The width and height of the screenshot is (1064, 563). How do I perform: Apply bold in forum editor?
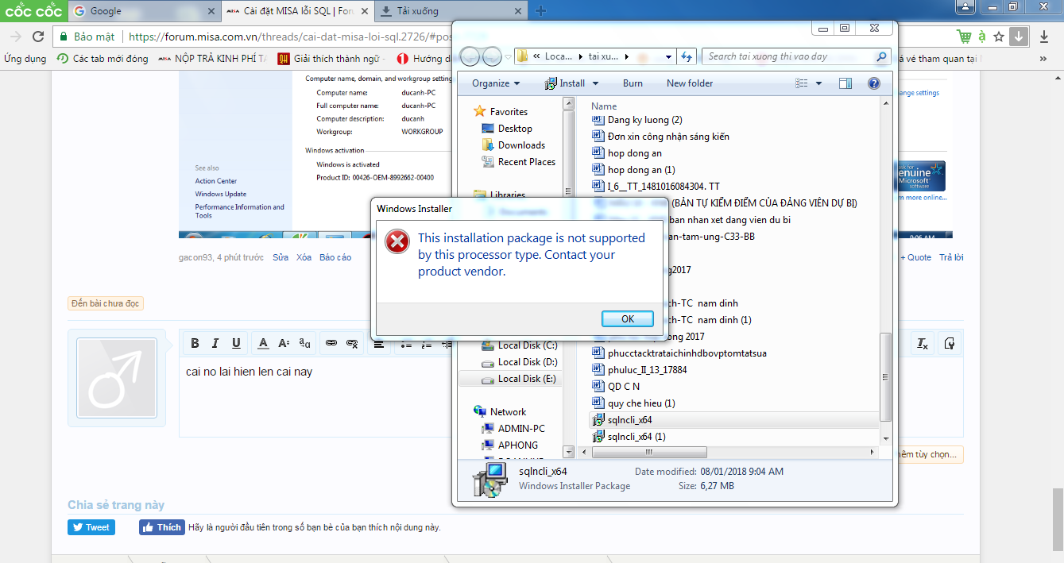coord(195,343)
